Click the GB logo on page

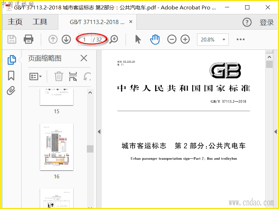click(225, 70)
